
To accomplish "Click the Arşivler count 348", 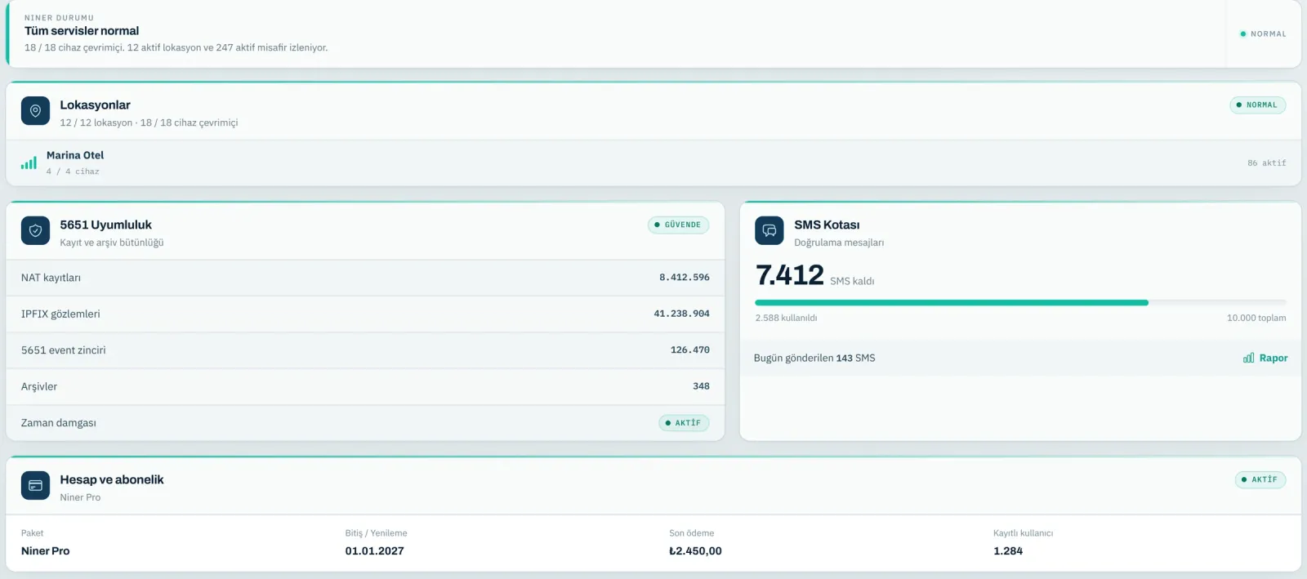I will click(x=701, y=386).
